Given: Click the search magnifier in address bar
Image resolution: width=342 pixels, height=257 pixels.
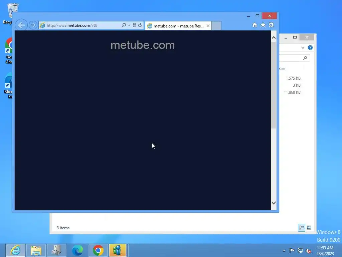Looking at the screenshot, I should point(124,25).
